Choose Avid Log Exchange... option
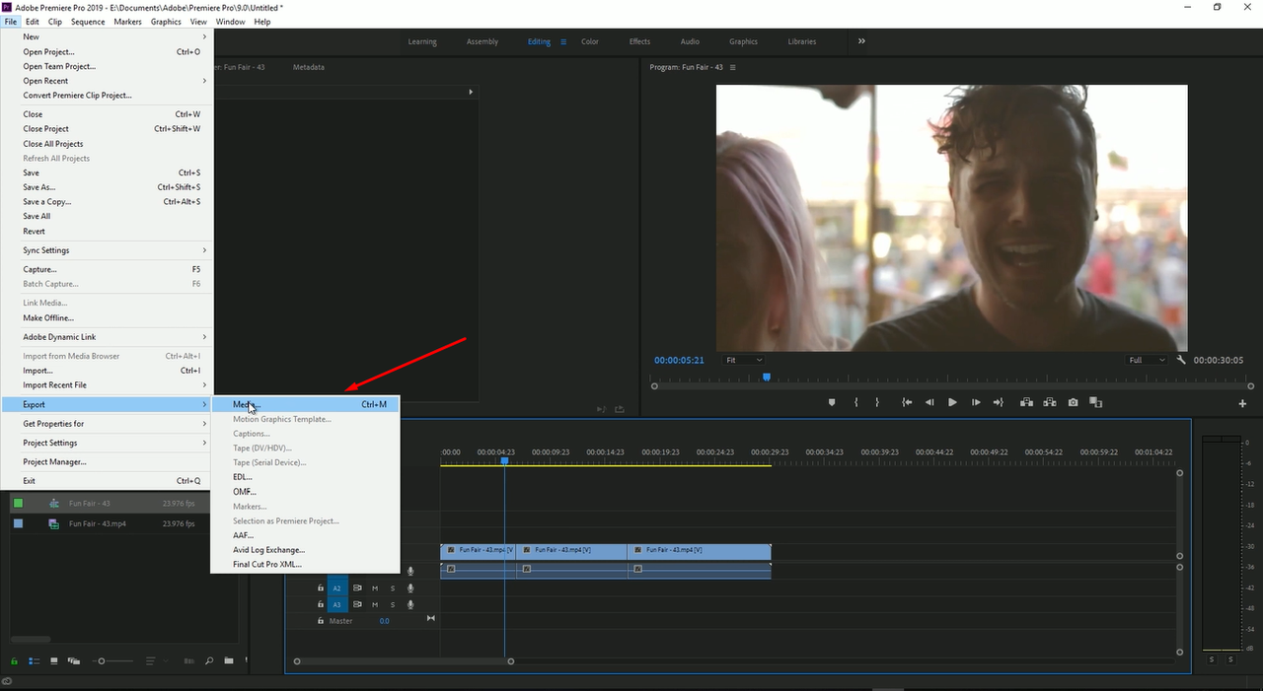Screen dimensions: 1263x691 [x=305, y=550]
